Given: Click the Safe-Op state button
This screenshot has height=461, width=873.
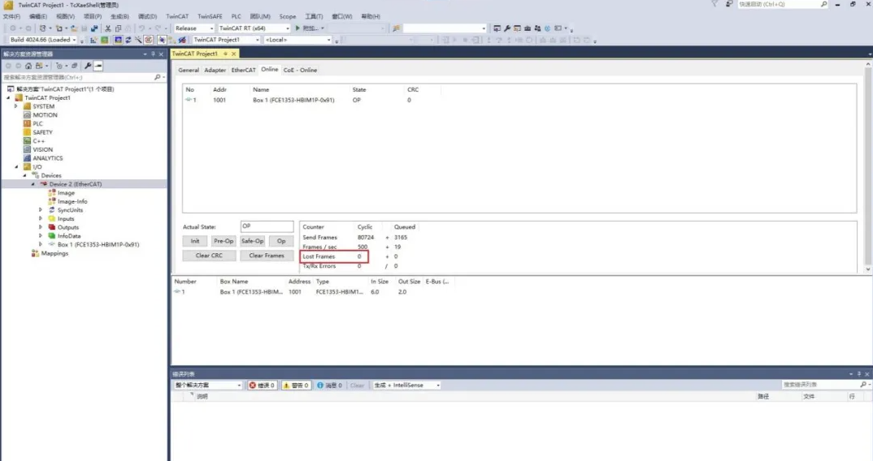Looking at the screenshot, I should coord(252,241).
